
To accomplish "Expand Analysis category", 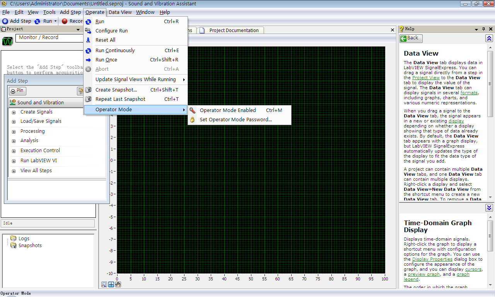I will click(x=14, y=141).
